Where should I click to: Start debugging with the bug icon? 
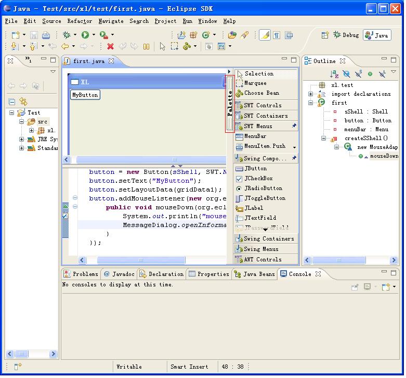pyautogui.click(x=67, y=35)
